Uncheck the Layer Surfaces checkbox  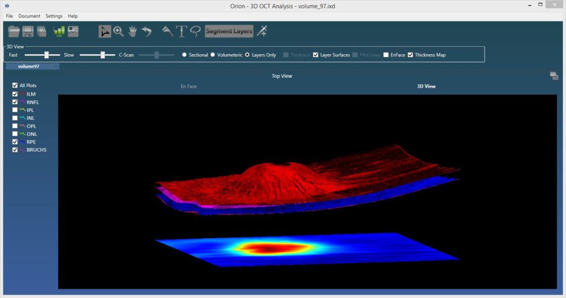(x=316, y=55)
